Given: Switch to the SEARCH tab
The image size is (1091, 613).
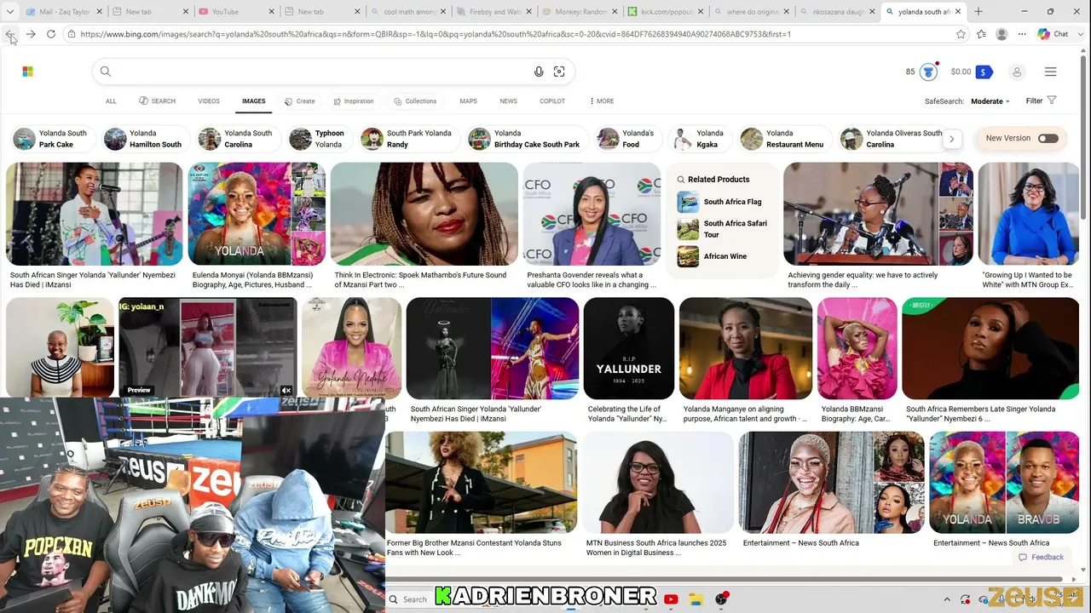Looking at the screenshot, I should [x=158, y=101].
